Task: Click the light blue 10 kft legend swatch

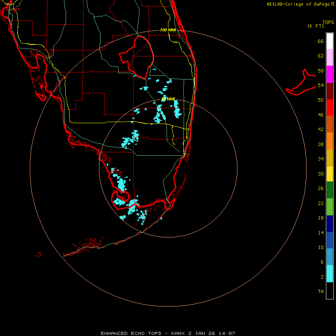Action: click(330, 257)
